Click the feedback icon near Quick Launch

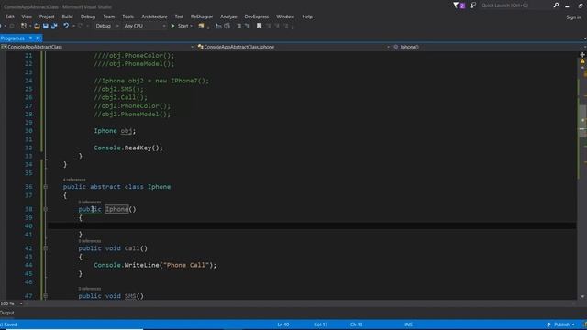pyautogui.click(x=473, y=5)
